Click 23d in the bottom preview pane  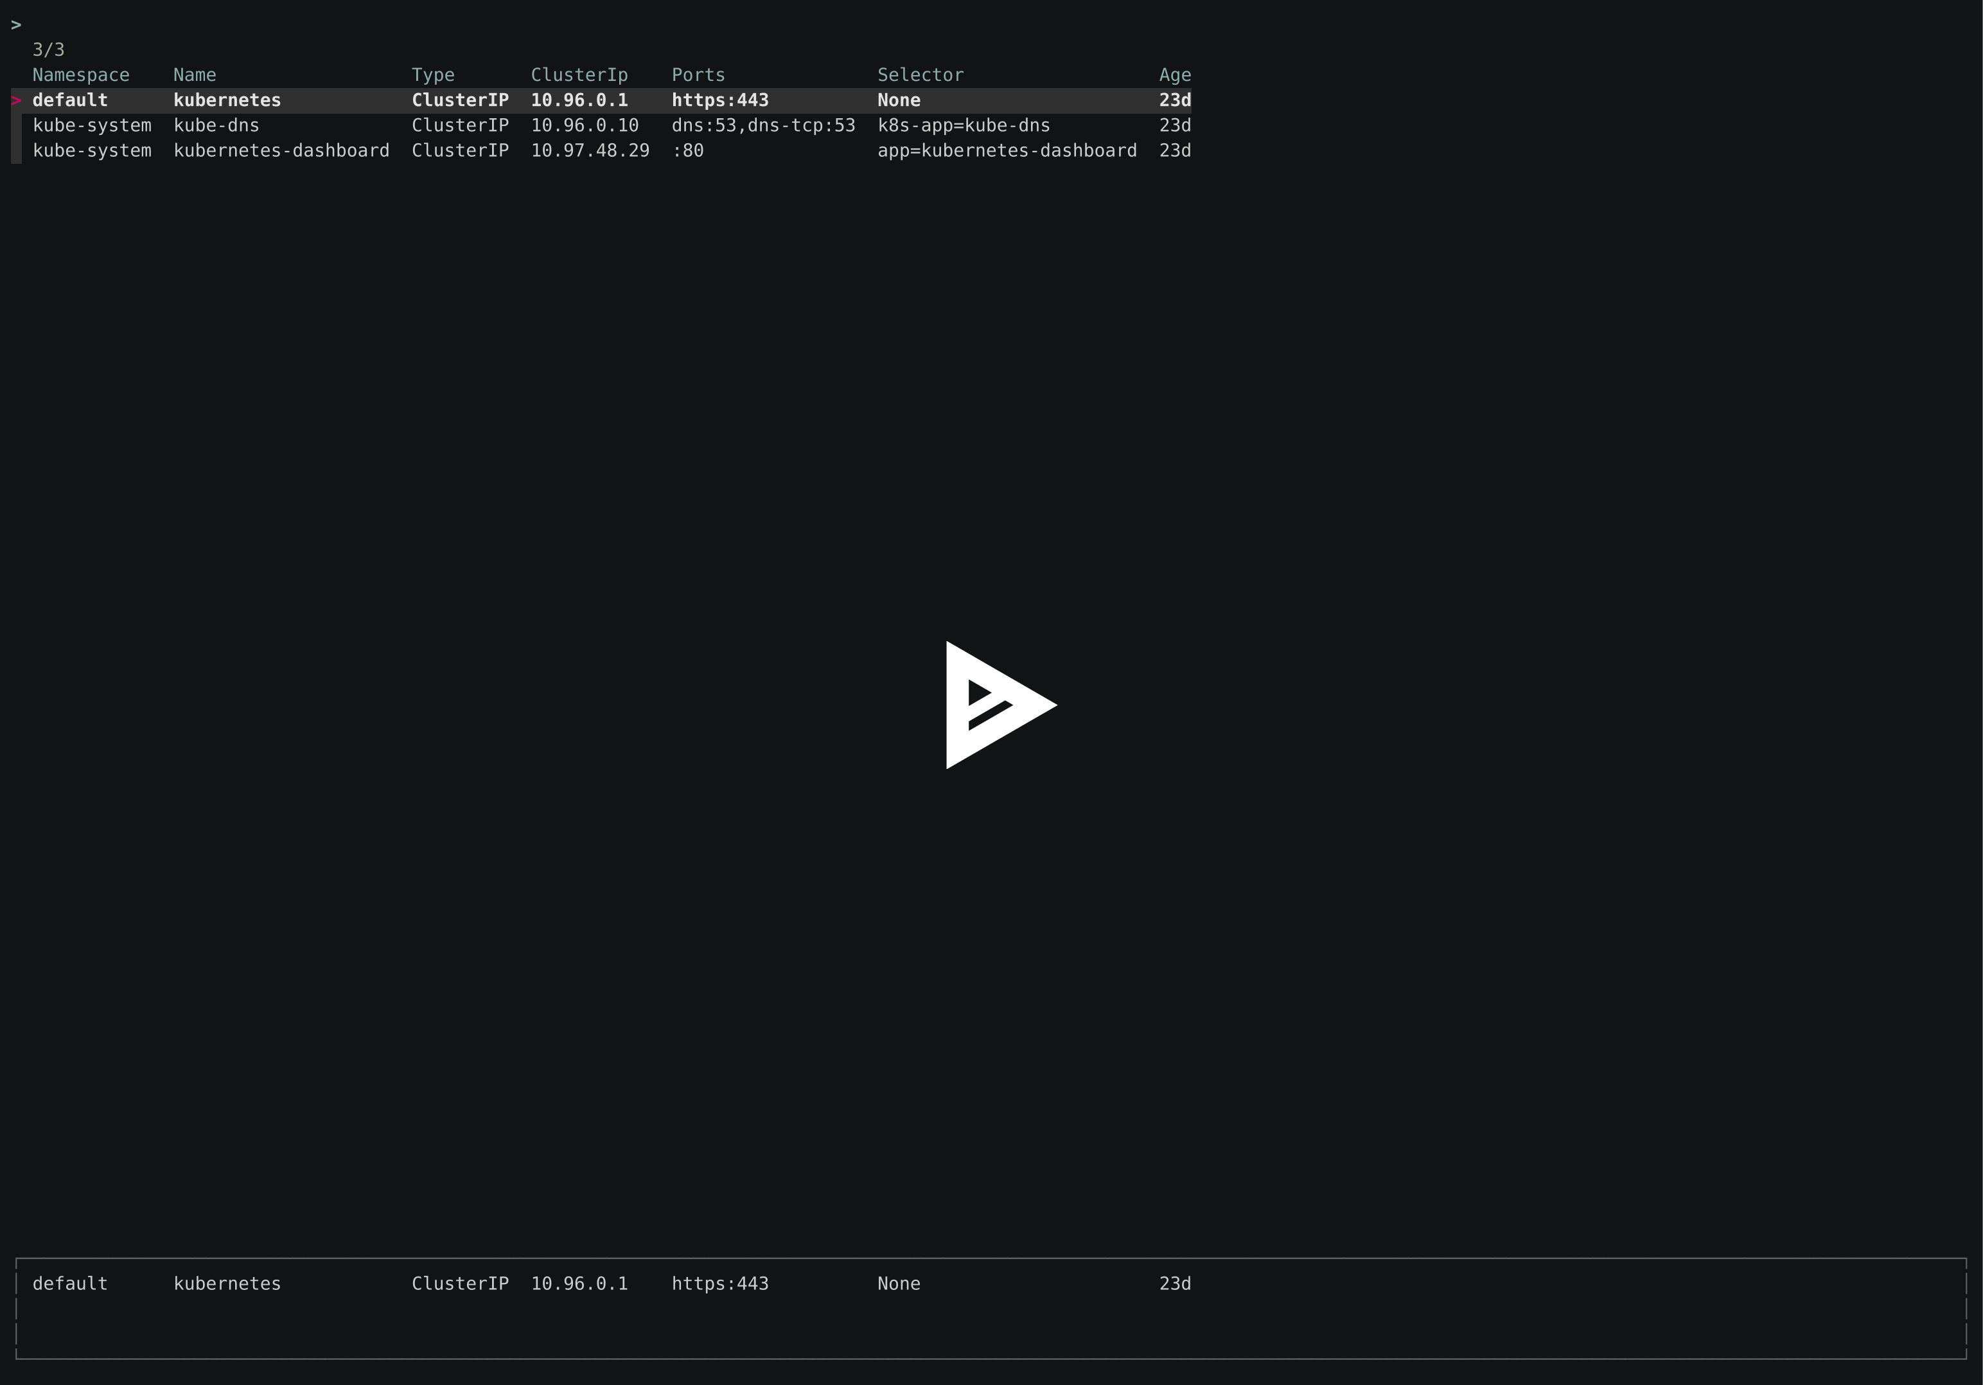coord(1176,1283)
